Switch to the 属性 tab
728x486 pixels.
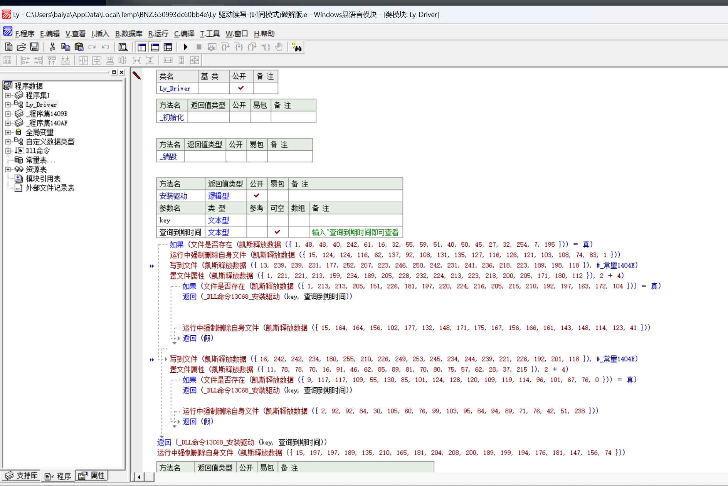pos(92,476)
